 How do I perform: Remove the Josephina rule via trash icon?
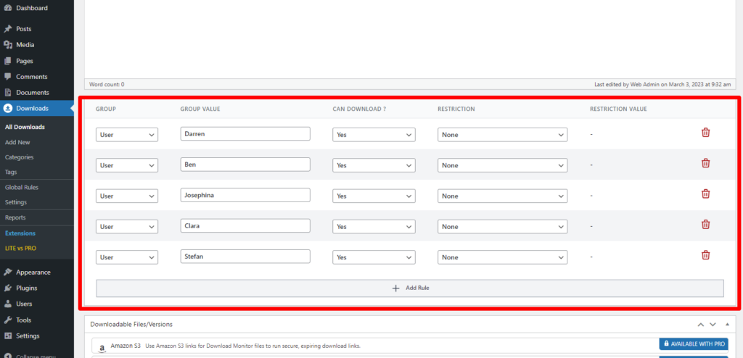[705, 194]
